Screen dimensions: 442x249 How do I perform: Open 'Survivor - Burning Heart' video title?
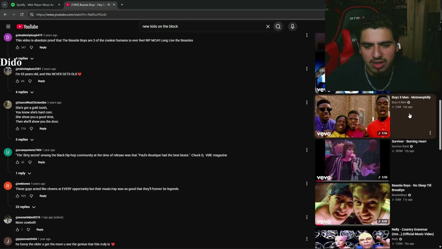click(x=409, y=141)
